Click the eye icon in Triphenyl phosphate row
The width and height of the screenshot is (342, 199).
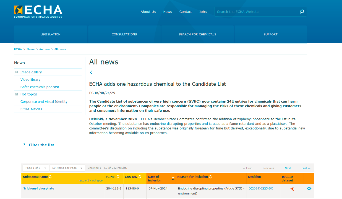[309, 189]
